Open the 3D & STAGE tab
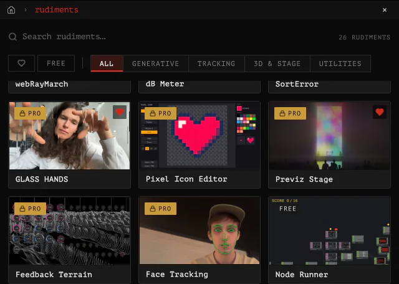 coord(277,64)
